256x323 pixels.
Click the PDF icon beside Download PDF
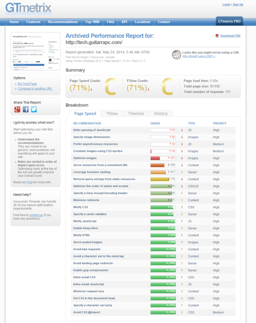[217, 36]
